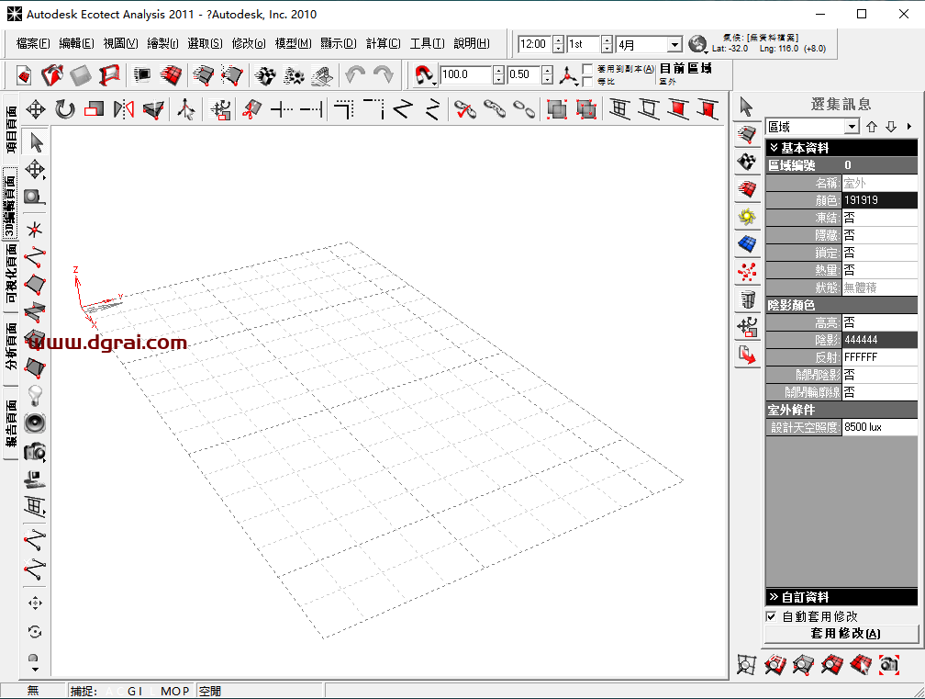Click the up spinner of the 100.0 value field
925x699 pixels.
(498, 70)
